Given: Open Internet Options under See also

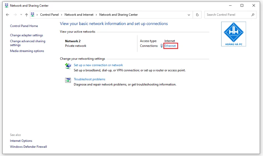Looking at the screenshot, I should (x=21, y=141).
